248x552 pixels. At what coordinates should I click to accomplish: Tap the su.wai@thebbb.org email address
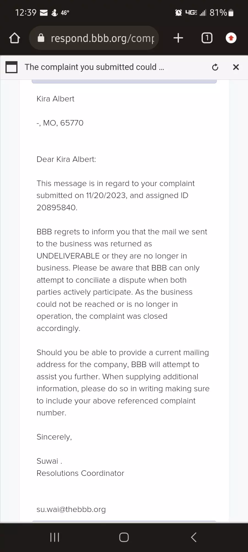pos(71,509)
